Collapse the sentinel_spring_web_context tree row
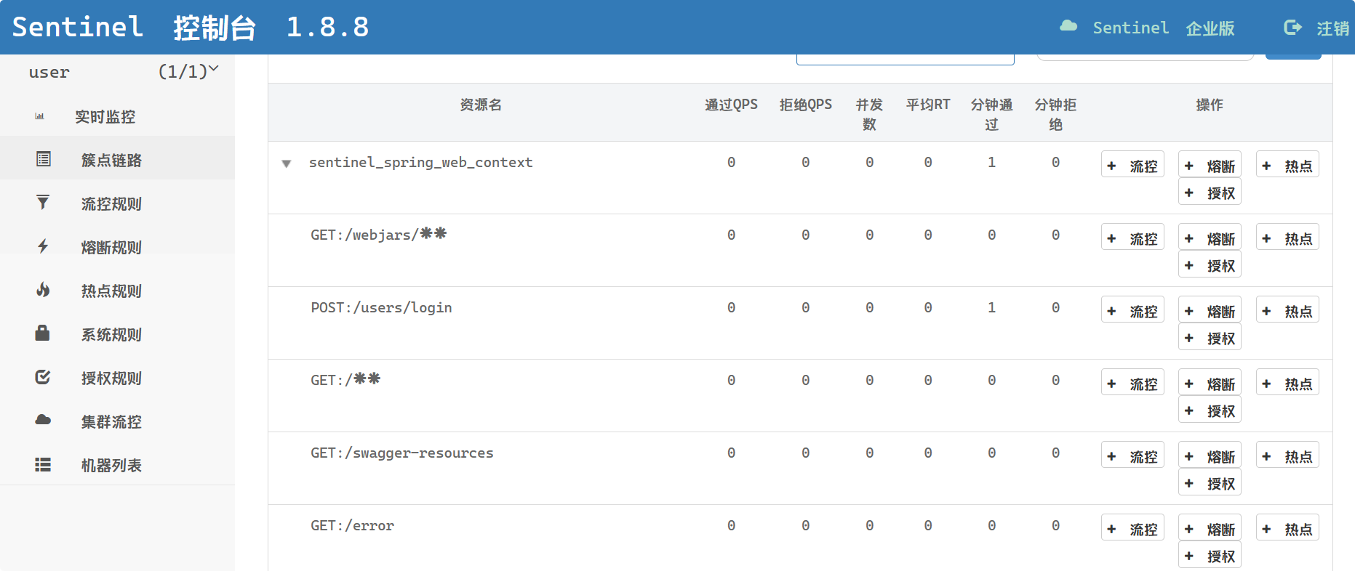This screenshot has height=571, width=1355. [287, 163]
